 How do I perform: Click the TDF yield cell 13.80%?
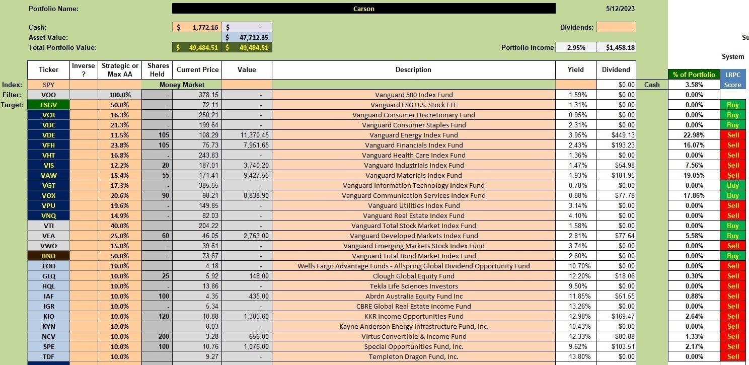pyautogui.click(x=576, y=356)
